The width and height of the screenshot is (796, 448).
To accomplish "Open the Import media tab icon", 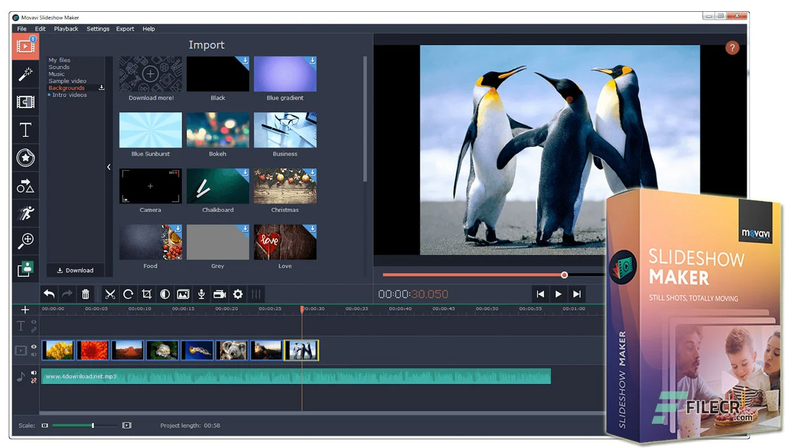I will pyautogui.click(x=25, y=47).
